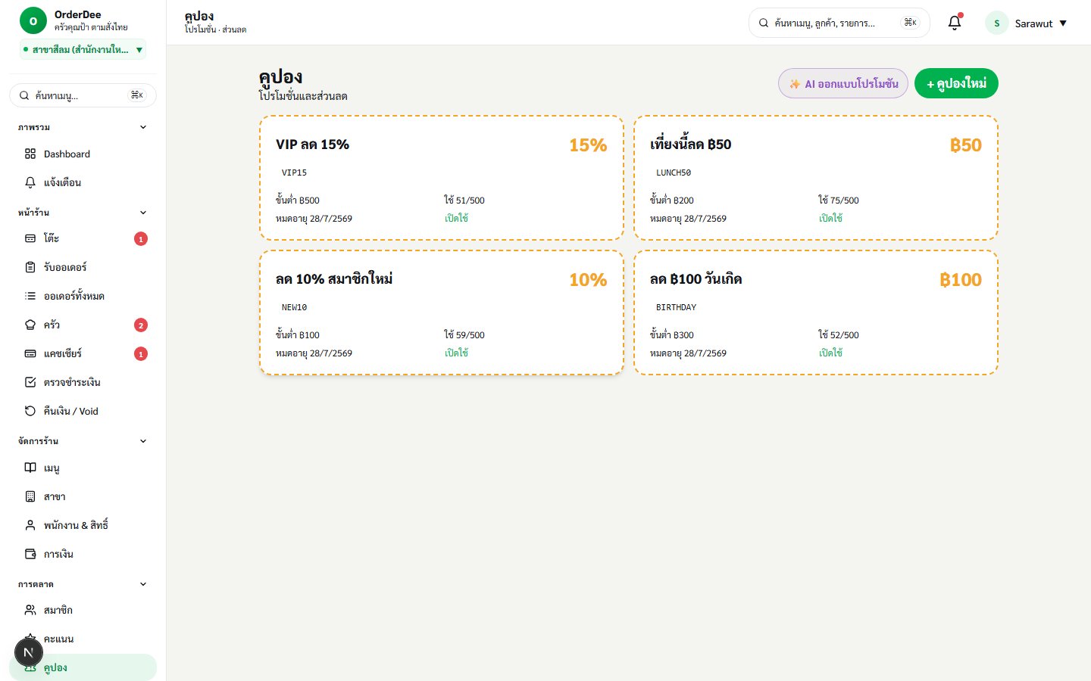
Task: Click the รับออเดอร์ clipboard icon
Action: coord(30,267)
